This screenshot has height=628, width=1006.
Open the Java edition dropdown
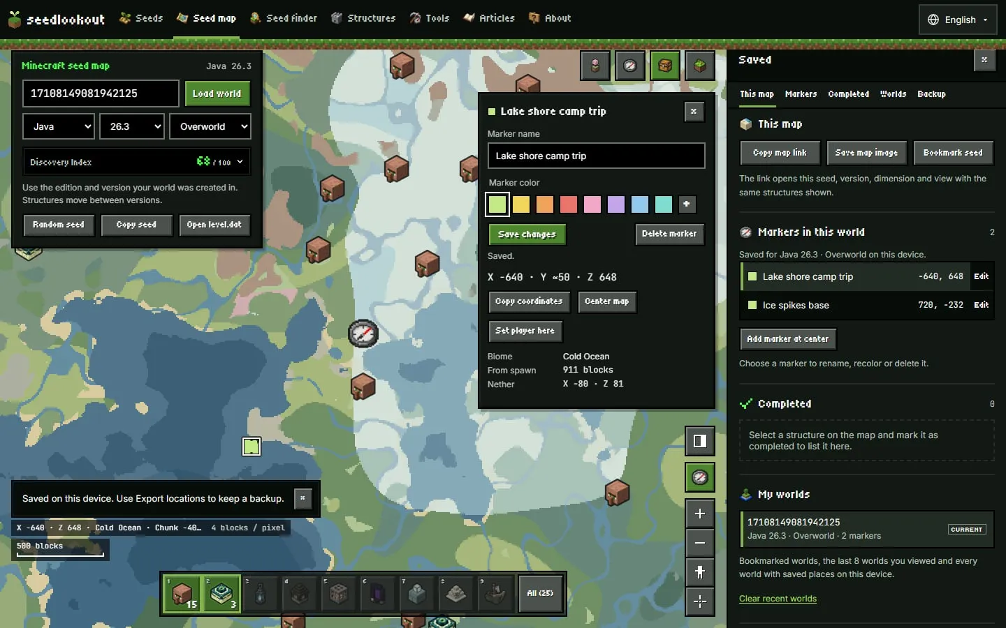pyautogui.click(x=59, y=126)
